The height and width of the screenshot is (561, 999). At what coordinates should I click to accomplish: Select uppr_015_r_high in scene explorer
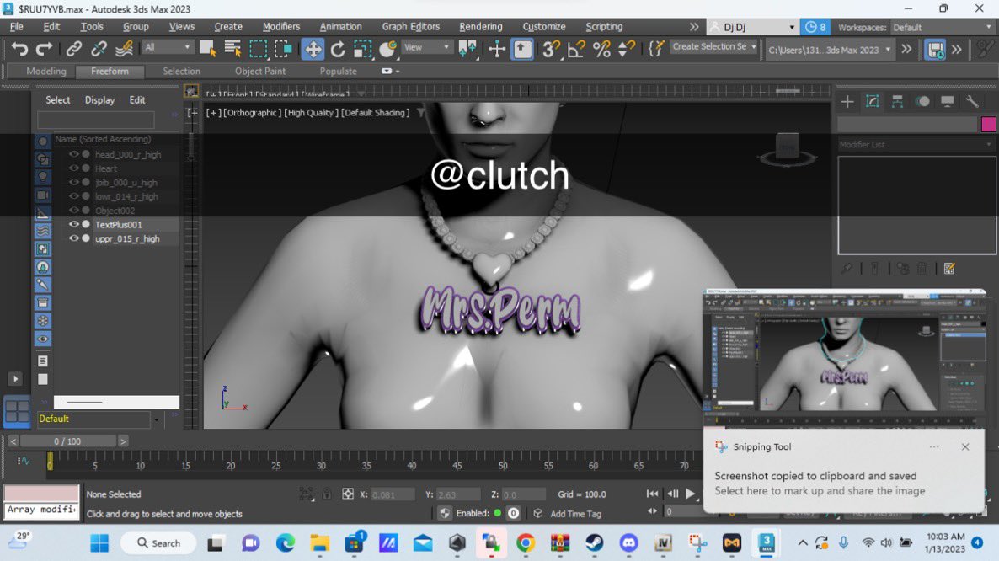[127, 238]
